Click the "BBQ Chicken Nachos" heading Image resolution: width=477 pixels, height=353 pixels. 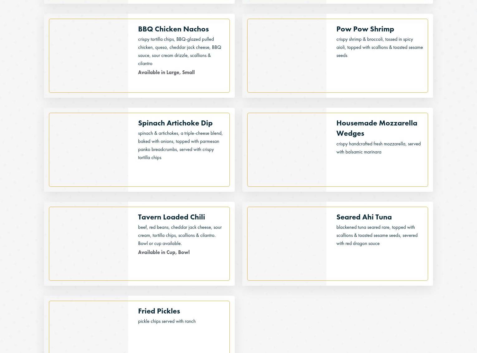173,29
